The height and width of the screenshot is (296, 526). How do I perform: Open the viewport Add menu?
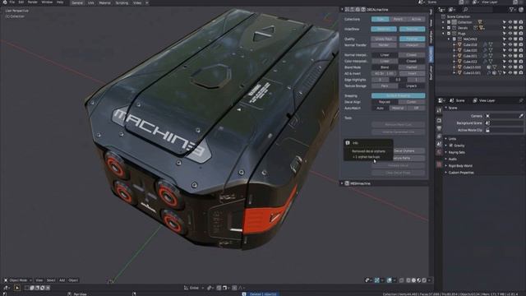click(x=62, y=280)
